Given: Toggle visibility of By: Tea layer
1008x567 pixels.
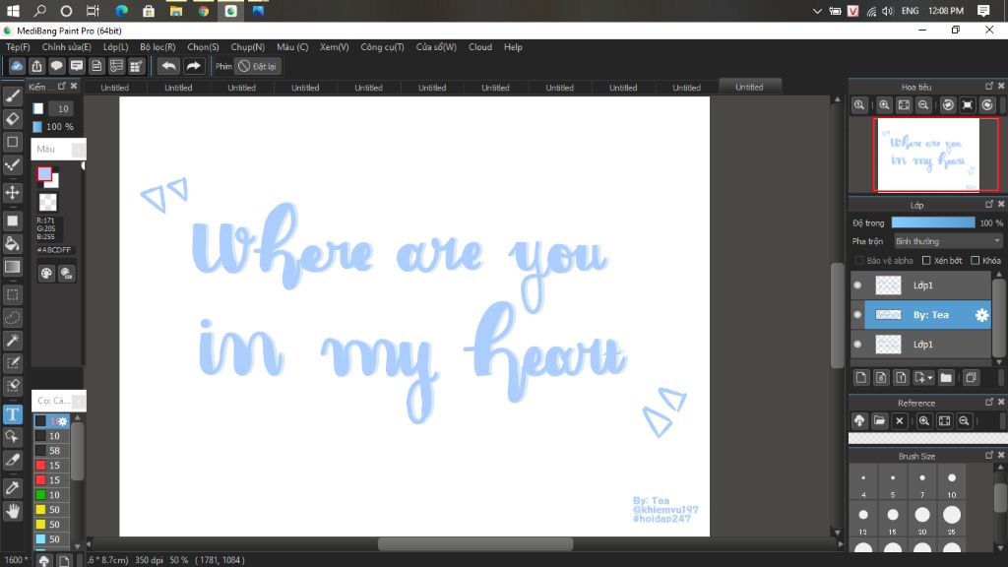Looking at the screenshot, I should click(x=857, y=315).
